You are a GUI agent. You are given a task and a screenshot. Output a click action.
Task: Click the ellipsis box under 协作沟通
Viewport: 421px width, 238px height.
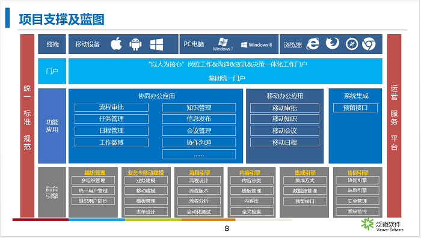[x=199, y=154]
